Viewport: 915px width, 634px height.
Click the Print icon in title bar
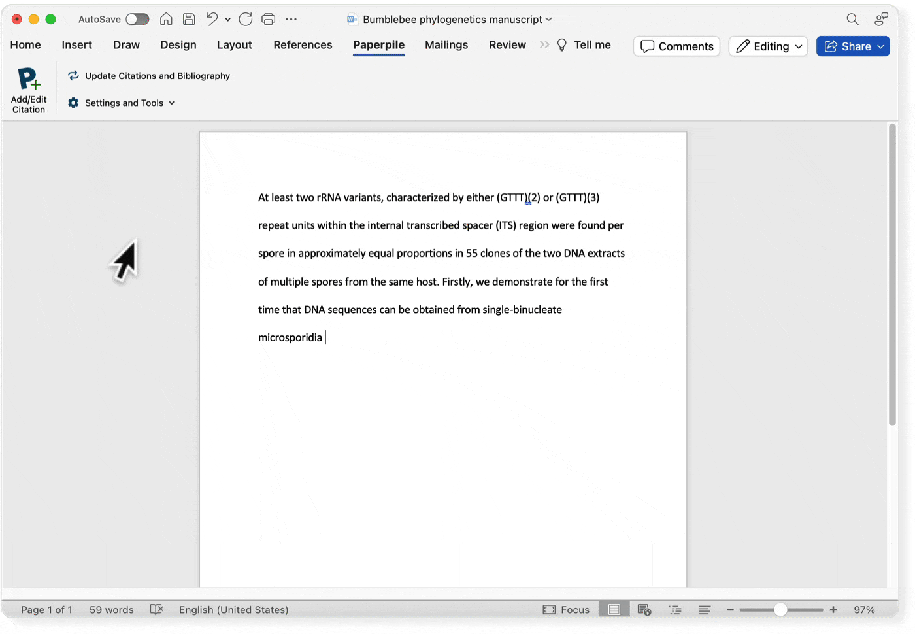[x=268, y=19]
